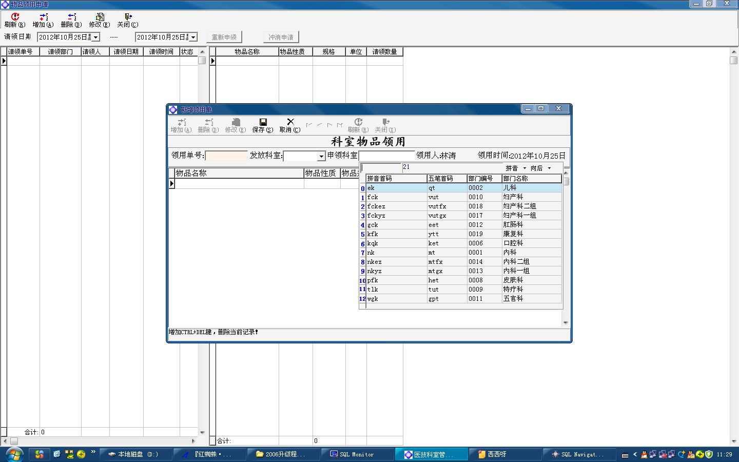The height and width of the screenshot is (462, 739).
Task: Click the 重新申领 button
Action: click(x=224, y=37)
